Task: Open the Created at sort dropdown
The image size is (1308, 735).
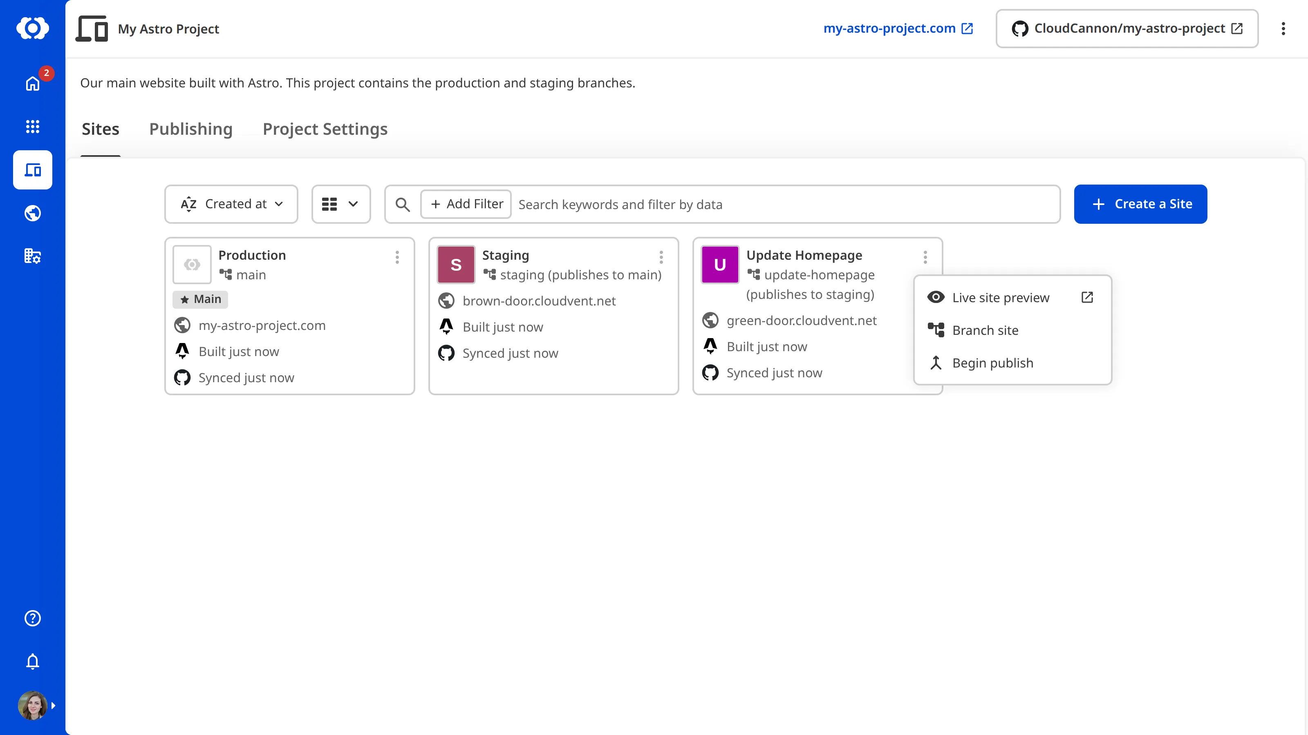Action: (x=231, y=204)
